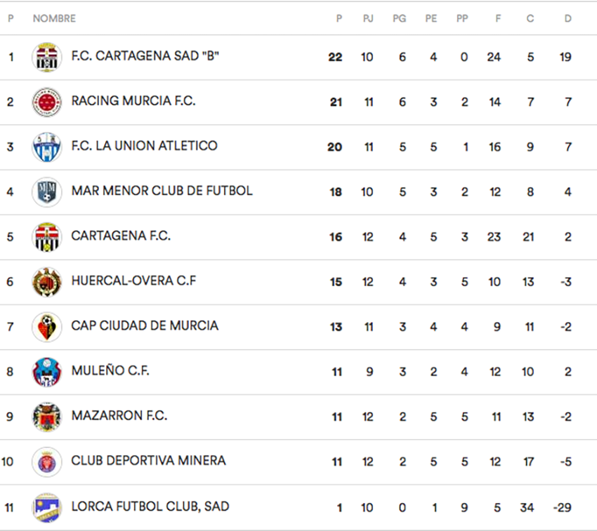The image size is (597, 531).
Task: Click the NOMBRE column header
Action: pos(54,19)
